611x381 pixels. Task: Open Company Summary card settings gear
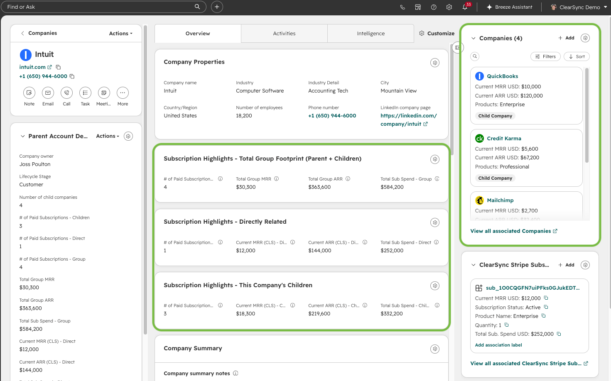435,349
